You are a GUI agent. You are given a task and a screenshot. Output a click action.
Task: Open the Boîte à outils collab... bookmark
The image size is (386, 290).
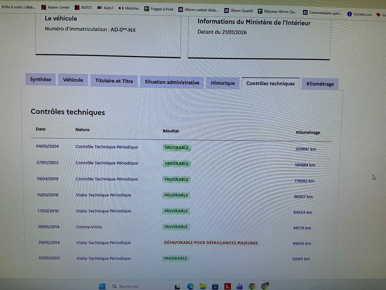tap(18, 7)
